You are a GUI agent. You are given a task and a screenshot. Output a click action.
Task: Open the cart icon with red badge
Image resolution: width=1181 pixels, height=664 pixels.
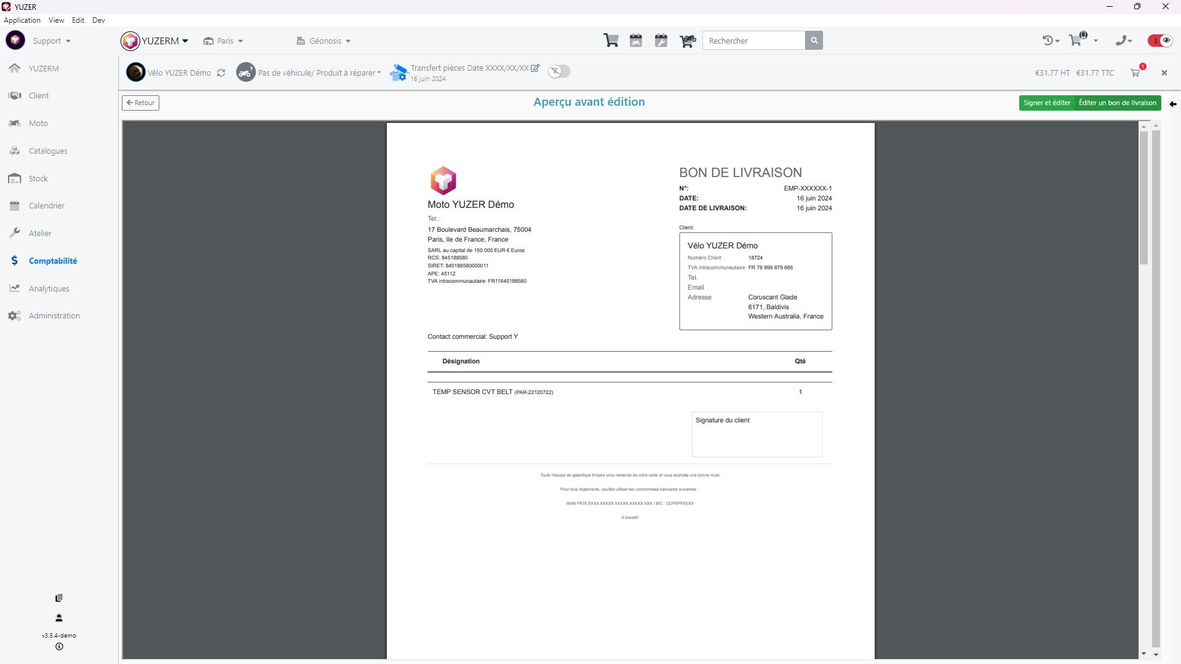1135,73
